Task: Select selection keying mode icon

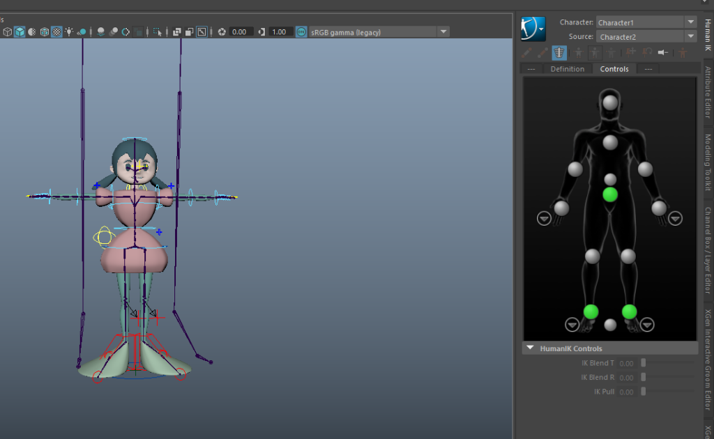Action: tap(611, 53)
